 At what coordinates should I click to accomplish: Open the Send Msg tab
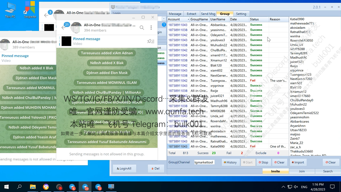point(208,14)
